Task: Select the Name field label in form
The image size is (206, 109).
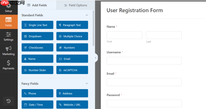Action: coord(111,26)
